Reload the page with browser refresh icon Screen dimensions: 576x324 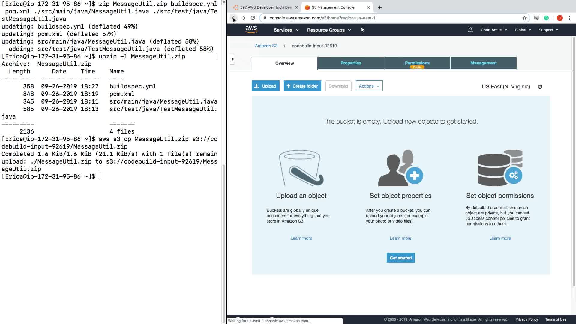pyautogui.click(x=253, y=18)
